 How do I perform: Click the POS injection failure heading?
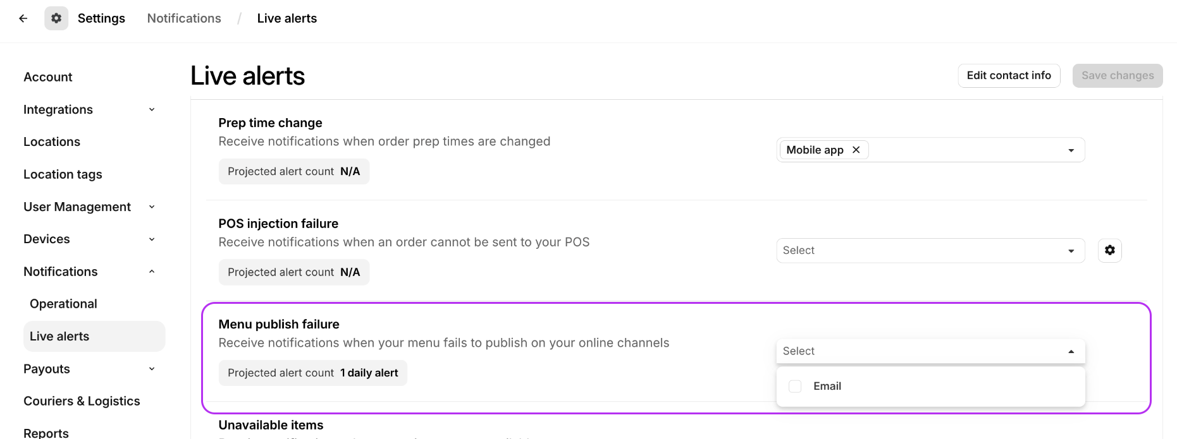(278, 224)
